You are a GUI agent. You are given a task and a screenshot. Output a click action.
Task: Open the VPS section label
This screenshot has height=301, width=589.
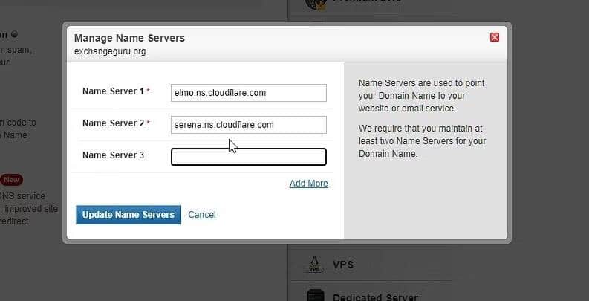click(343, 265)
